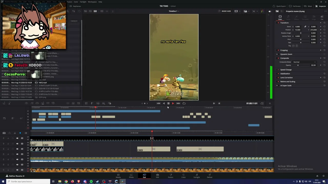Open the Help menu

click(100, 2)
